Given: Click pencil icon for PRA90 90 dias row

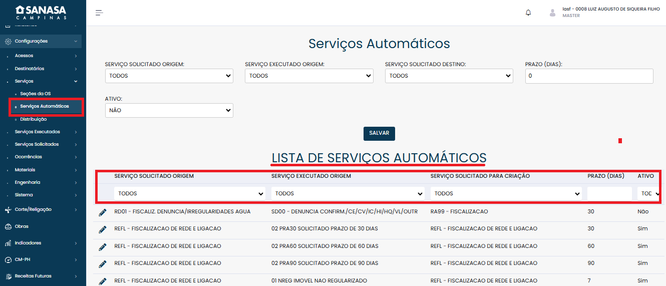Looking at the screenshot, I should pyautogui.click(x=103, y=263).
